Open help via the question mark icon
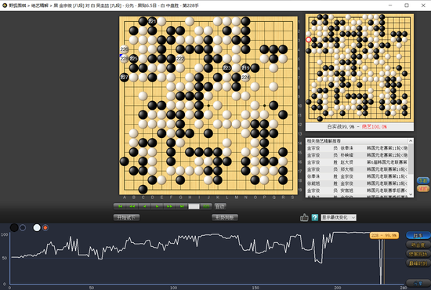Viewport: 431px width, 290px height. pos(315,218)
